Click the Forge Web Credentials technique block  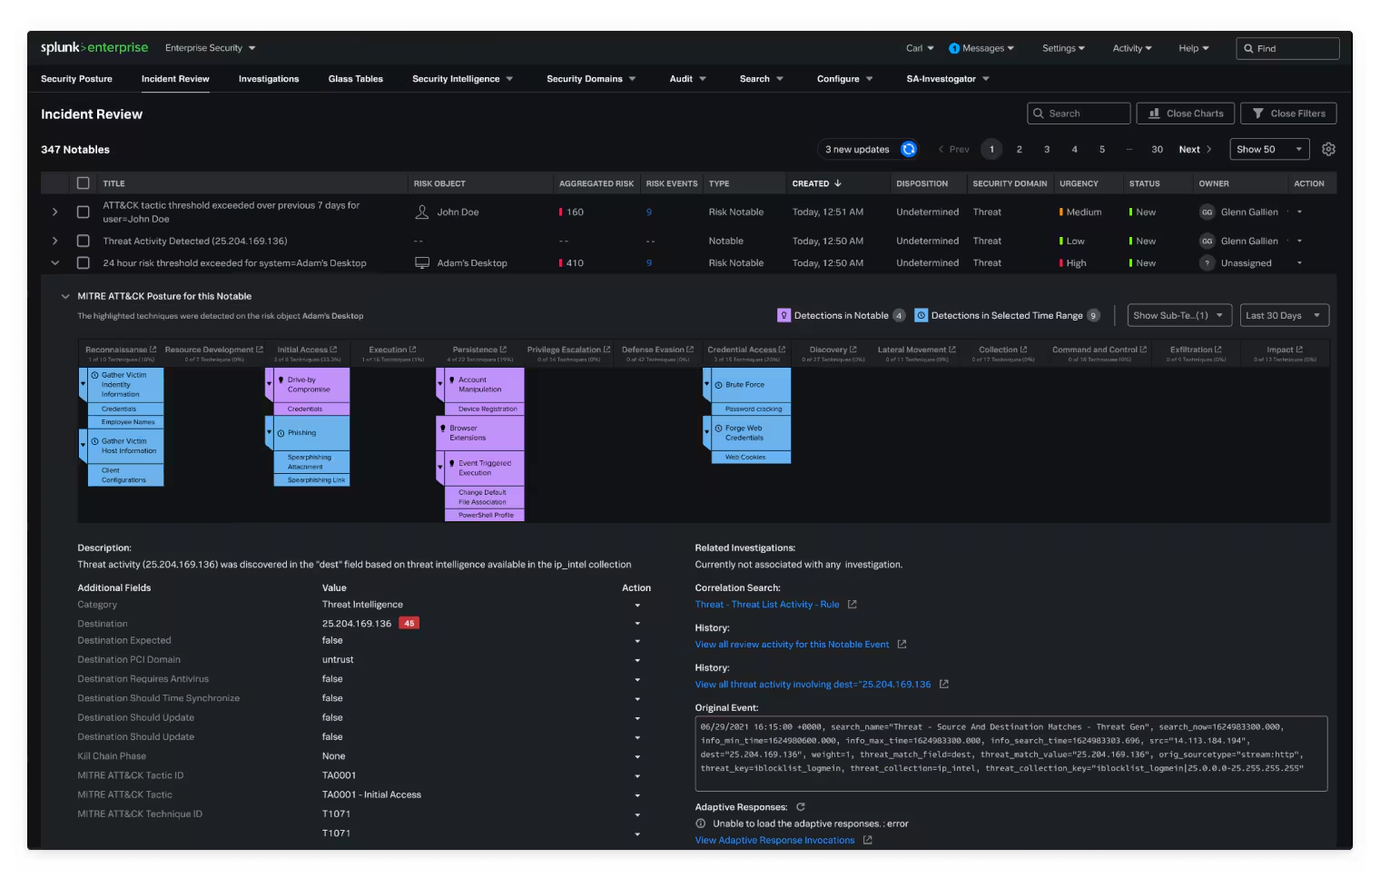coord(751,433)
